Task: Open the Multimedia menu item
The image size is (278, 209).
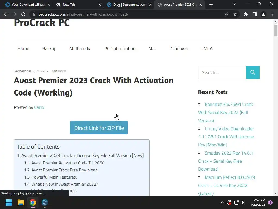Action: click(80, 48)
